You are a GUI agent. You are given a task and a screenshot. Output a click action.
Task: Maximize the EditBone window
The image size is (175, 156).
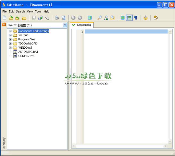click(166, 5)
